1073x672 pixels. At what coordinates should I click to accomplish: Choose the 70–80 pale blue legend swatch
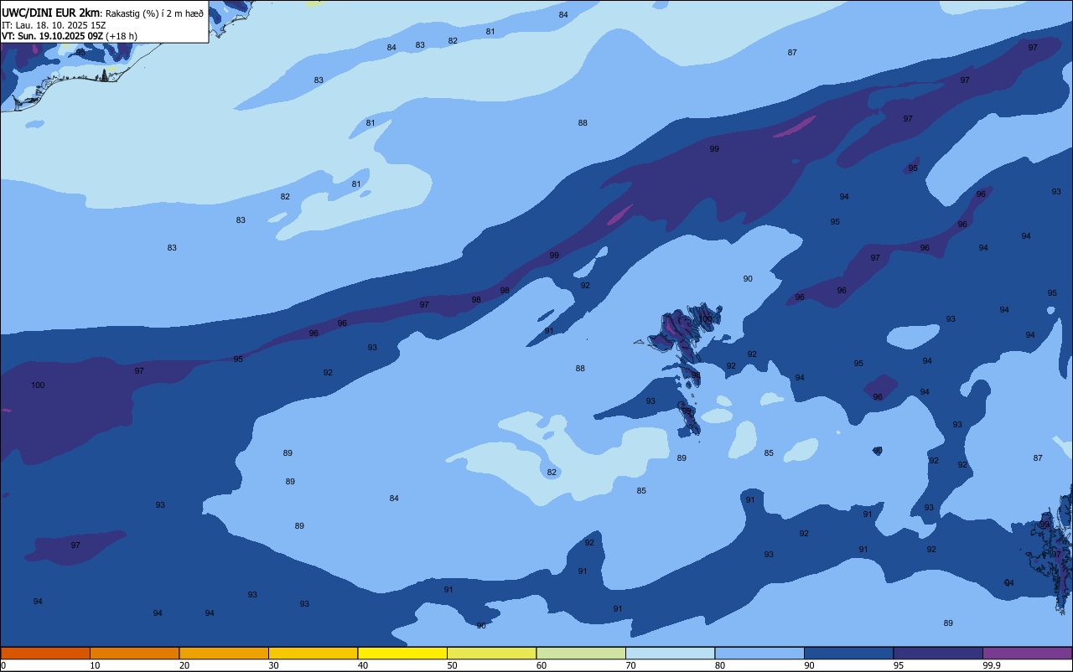pos(670,653)
